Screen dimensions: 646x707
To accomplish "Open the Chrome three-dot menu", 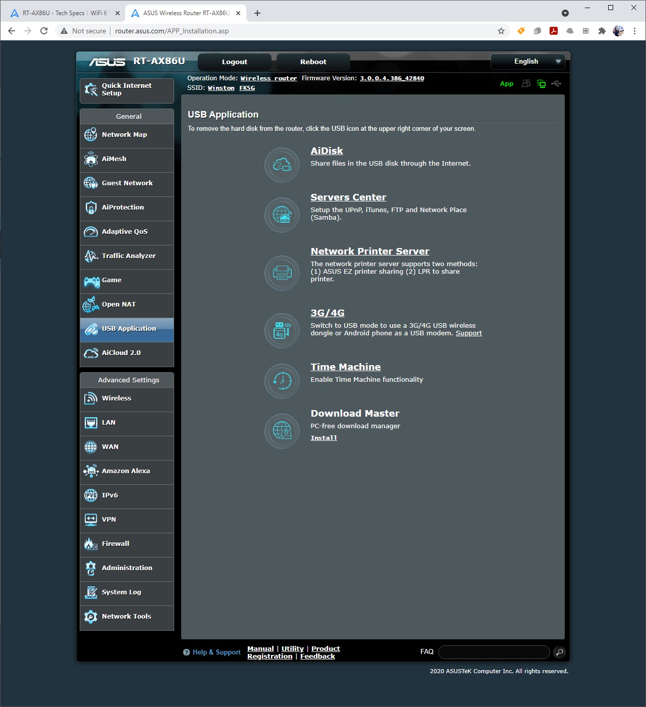I will (634, 31).
